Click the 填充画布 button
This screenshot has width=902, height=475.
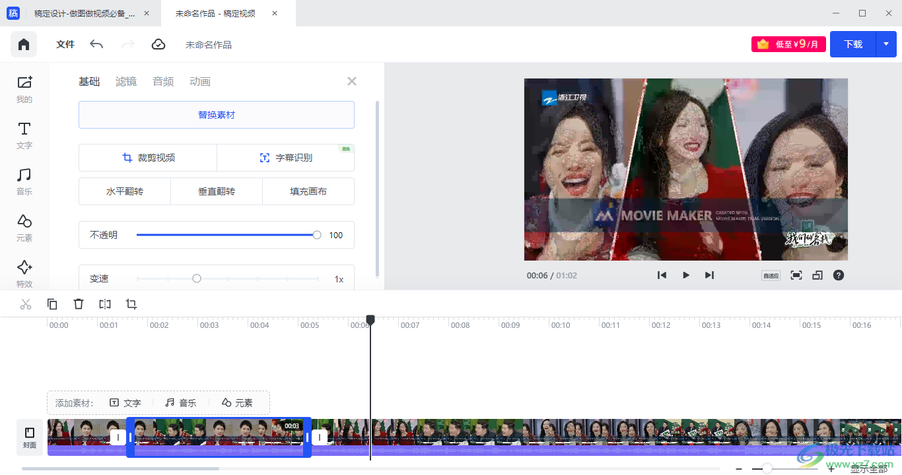point(308,191)
